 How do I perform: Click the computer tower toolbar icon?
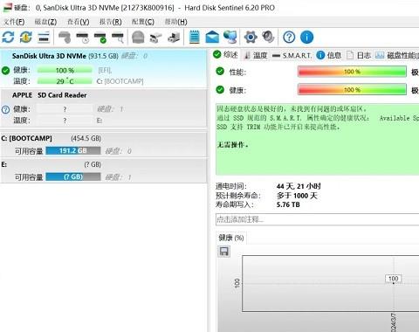[174, 38]
